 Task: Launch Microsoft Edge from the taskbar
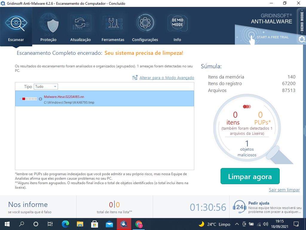click(65, 224)
